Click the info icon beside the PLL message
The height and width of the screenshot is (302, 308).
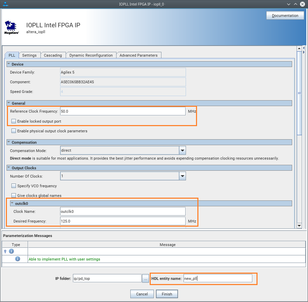tap(18, 259)
